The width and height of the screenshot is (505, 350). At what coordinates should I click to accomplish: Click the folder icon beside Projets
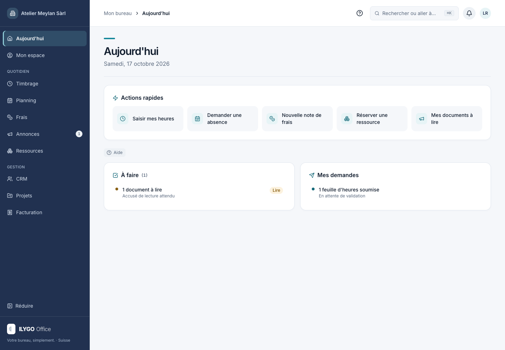(10, 196)
